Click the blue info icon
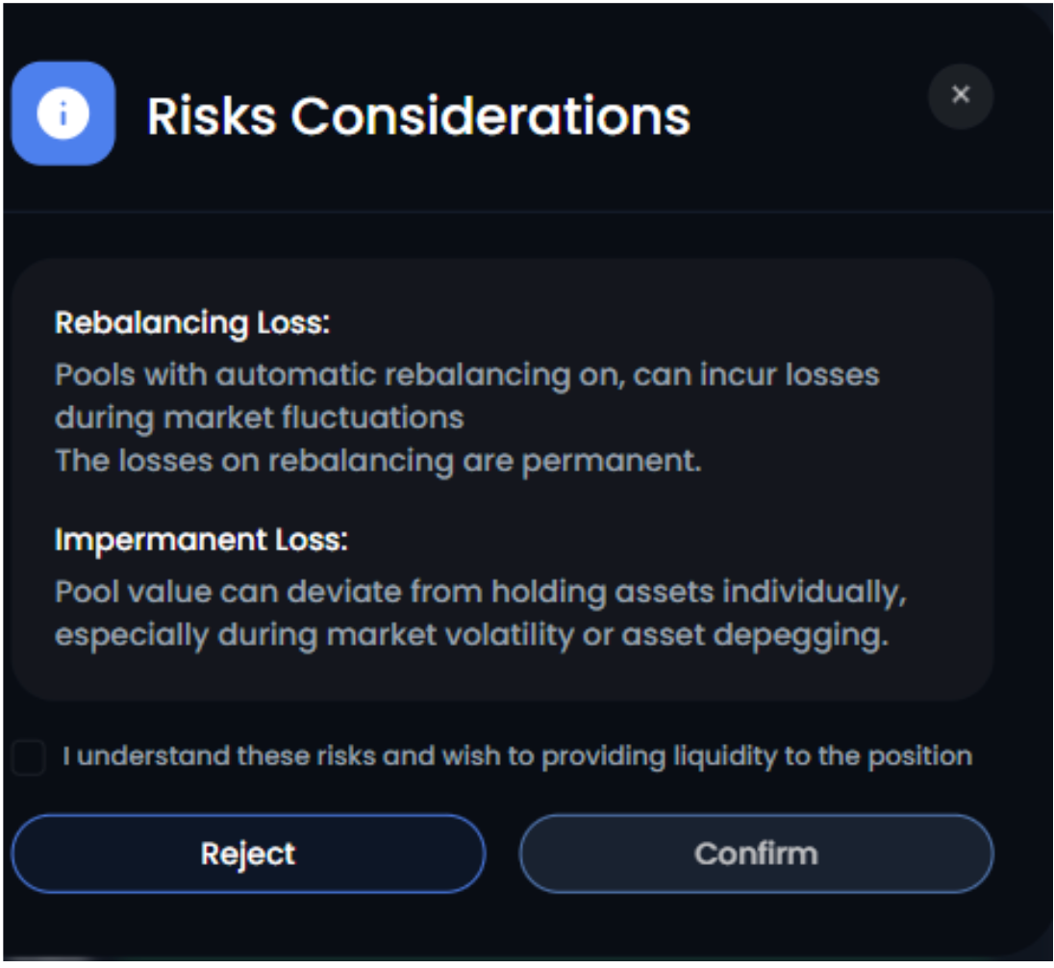This screenshot has width=1054, height=968. (63, 114)
